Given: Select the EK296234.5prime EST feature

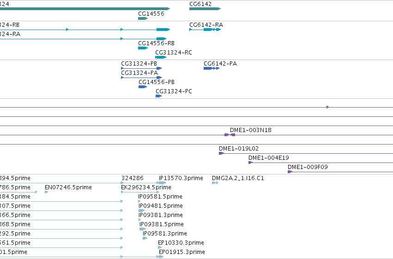Looking at the screenshot, I should click(140, 192).
